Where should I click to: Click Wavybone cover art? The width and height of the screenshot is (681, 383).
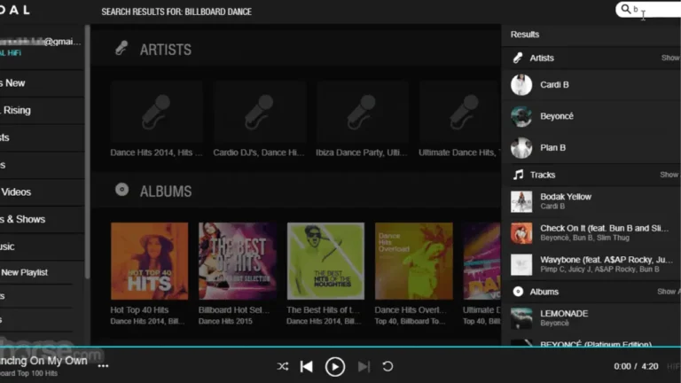(521, 264)
